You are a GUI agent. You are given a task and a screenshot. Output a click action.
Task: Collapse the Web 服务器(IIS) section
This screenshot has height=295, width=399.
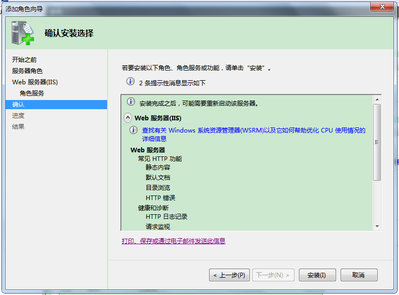pyautogui.click(x=128, y=118)
